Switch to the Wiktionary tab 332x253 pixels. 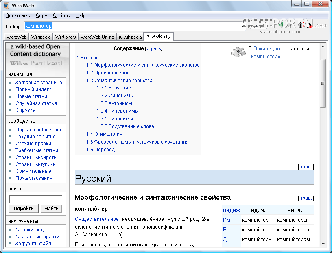(66, 37)
